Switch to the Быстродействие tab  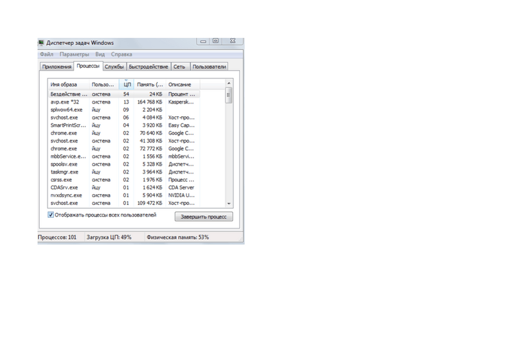click(148, 67)
